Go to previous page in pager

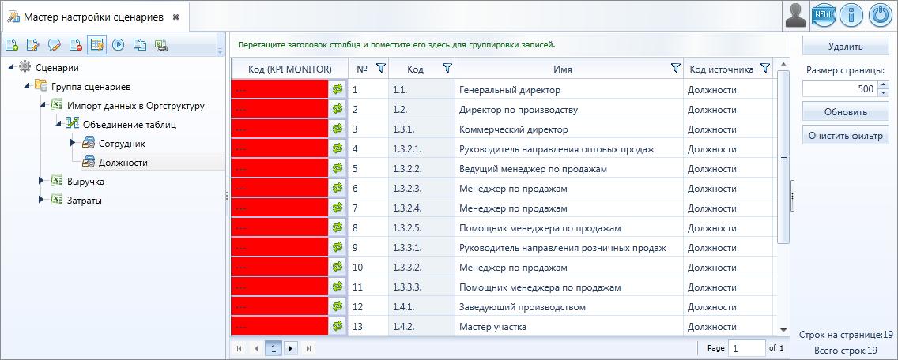[x=257, y=348]
